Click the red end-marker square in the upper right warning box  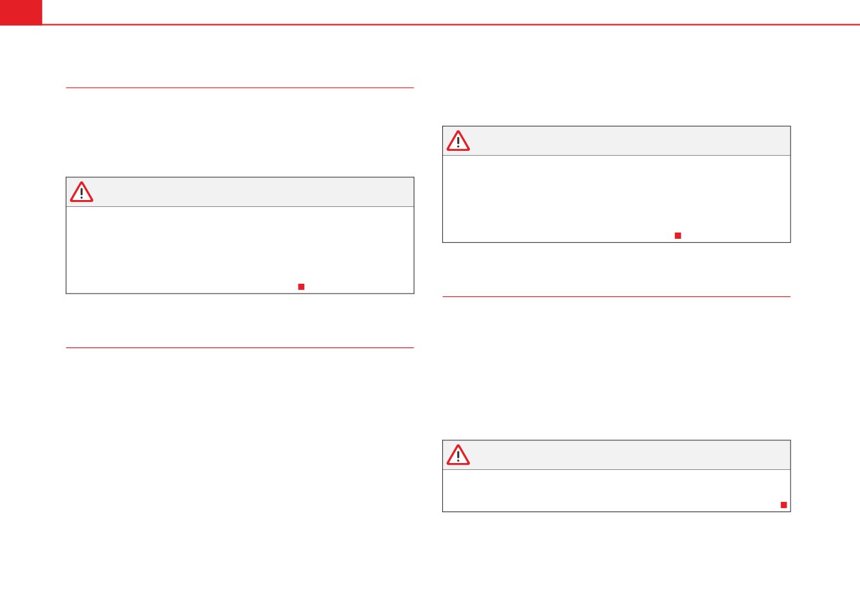tap(678, 236)
